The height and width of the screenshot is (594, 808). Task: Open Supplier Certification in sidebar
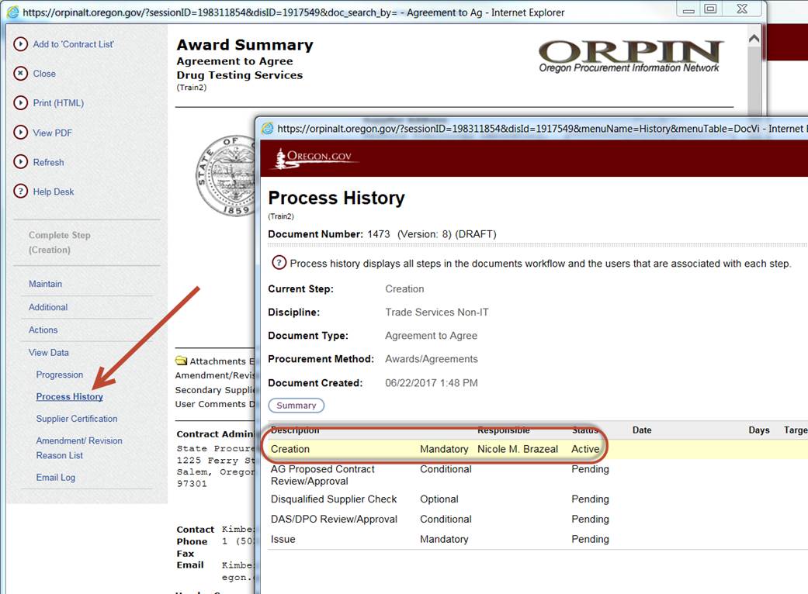click(77, 419)
